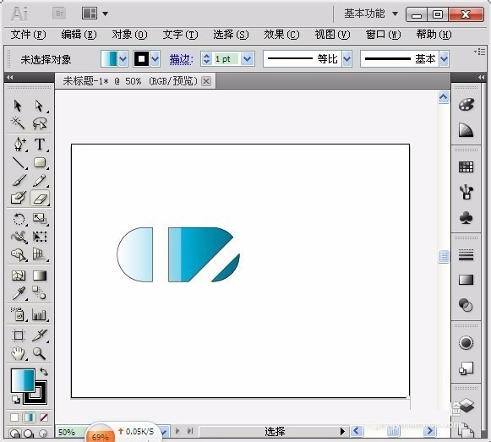Select the Eraser tool
Image resolution: width=491 pixels, height=442 pixels.
pyautogui.click(x=40, y=198)
